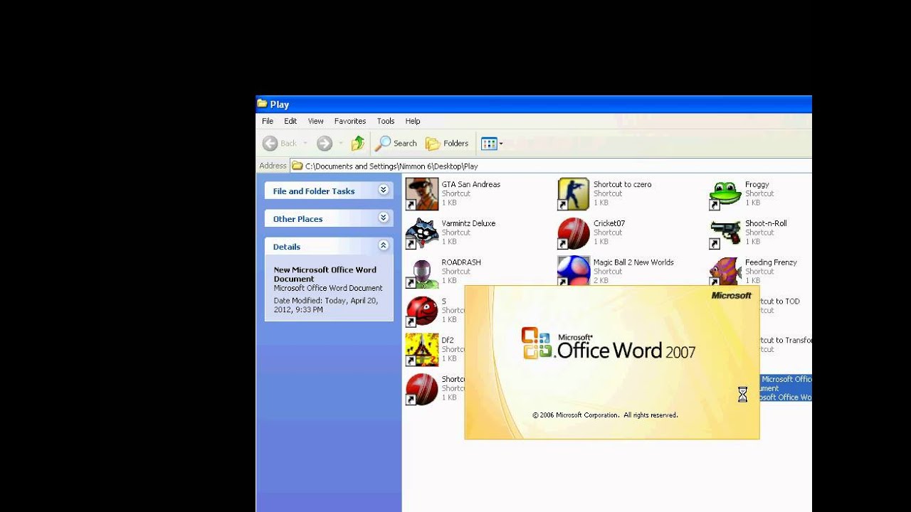Open the Edit menu

point(290,122)
